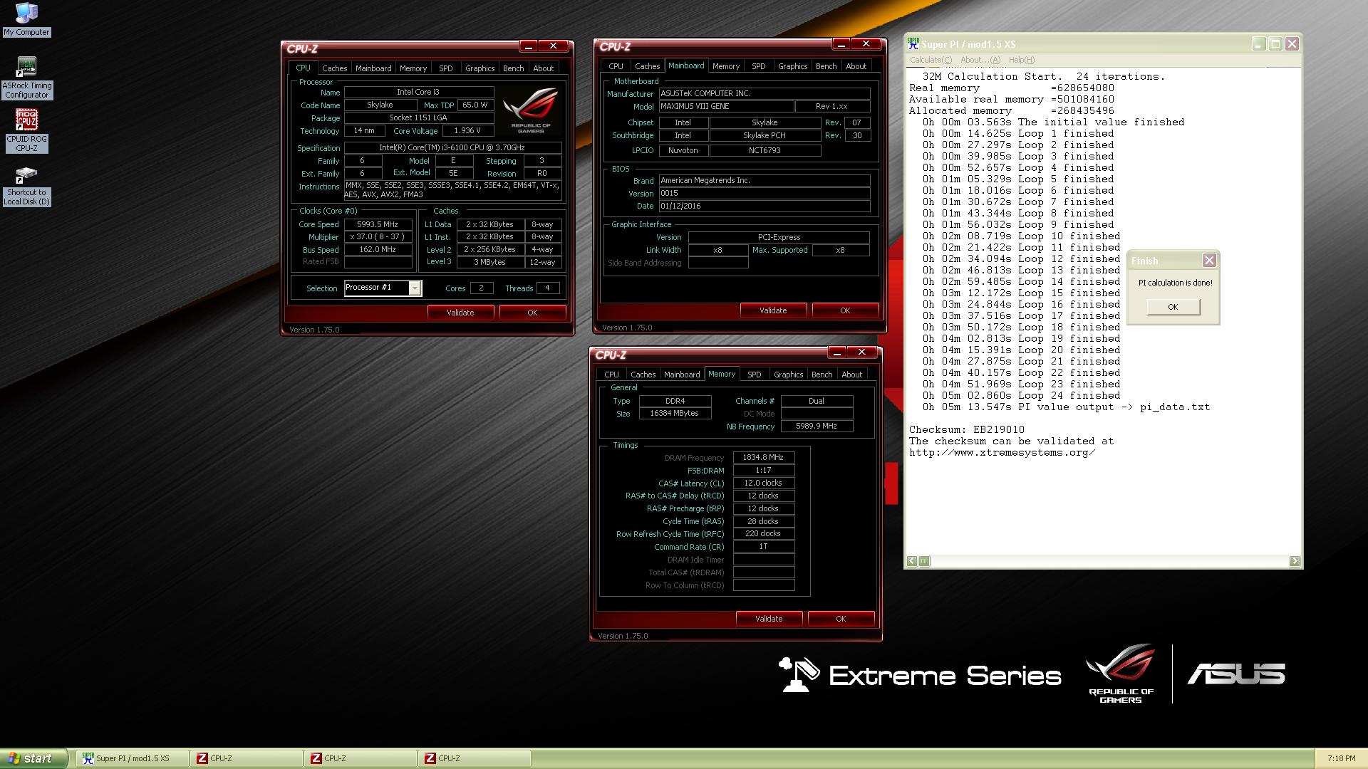Open About tab in CPU window
The height and width of the screenshot is (769, 1368).
[x=543, y=68]
